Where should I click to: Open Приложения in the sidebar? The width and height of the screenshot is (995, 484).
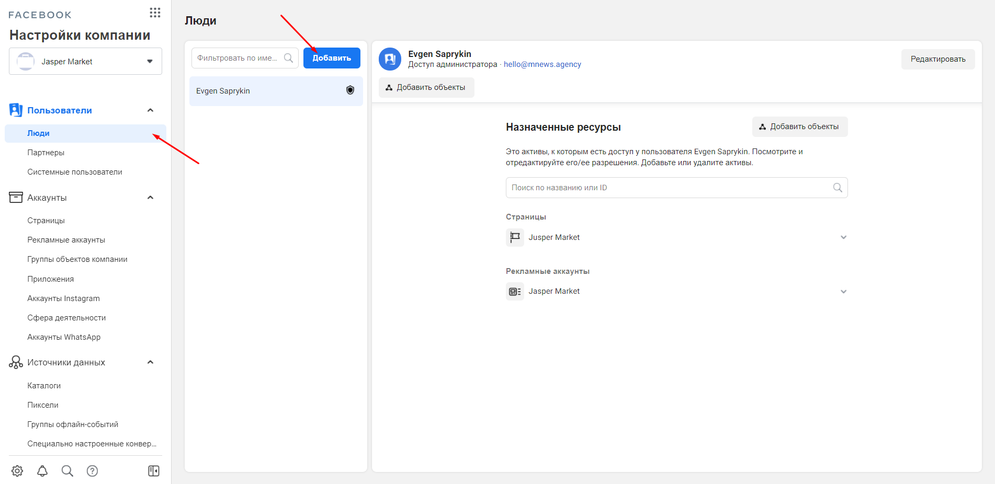click(x=51, y=279)
